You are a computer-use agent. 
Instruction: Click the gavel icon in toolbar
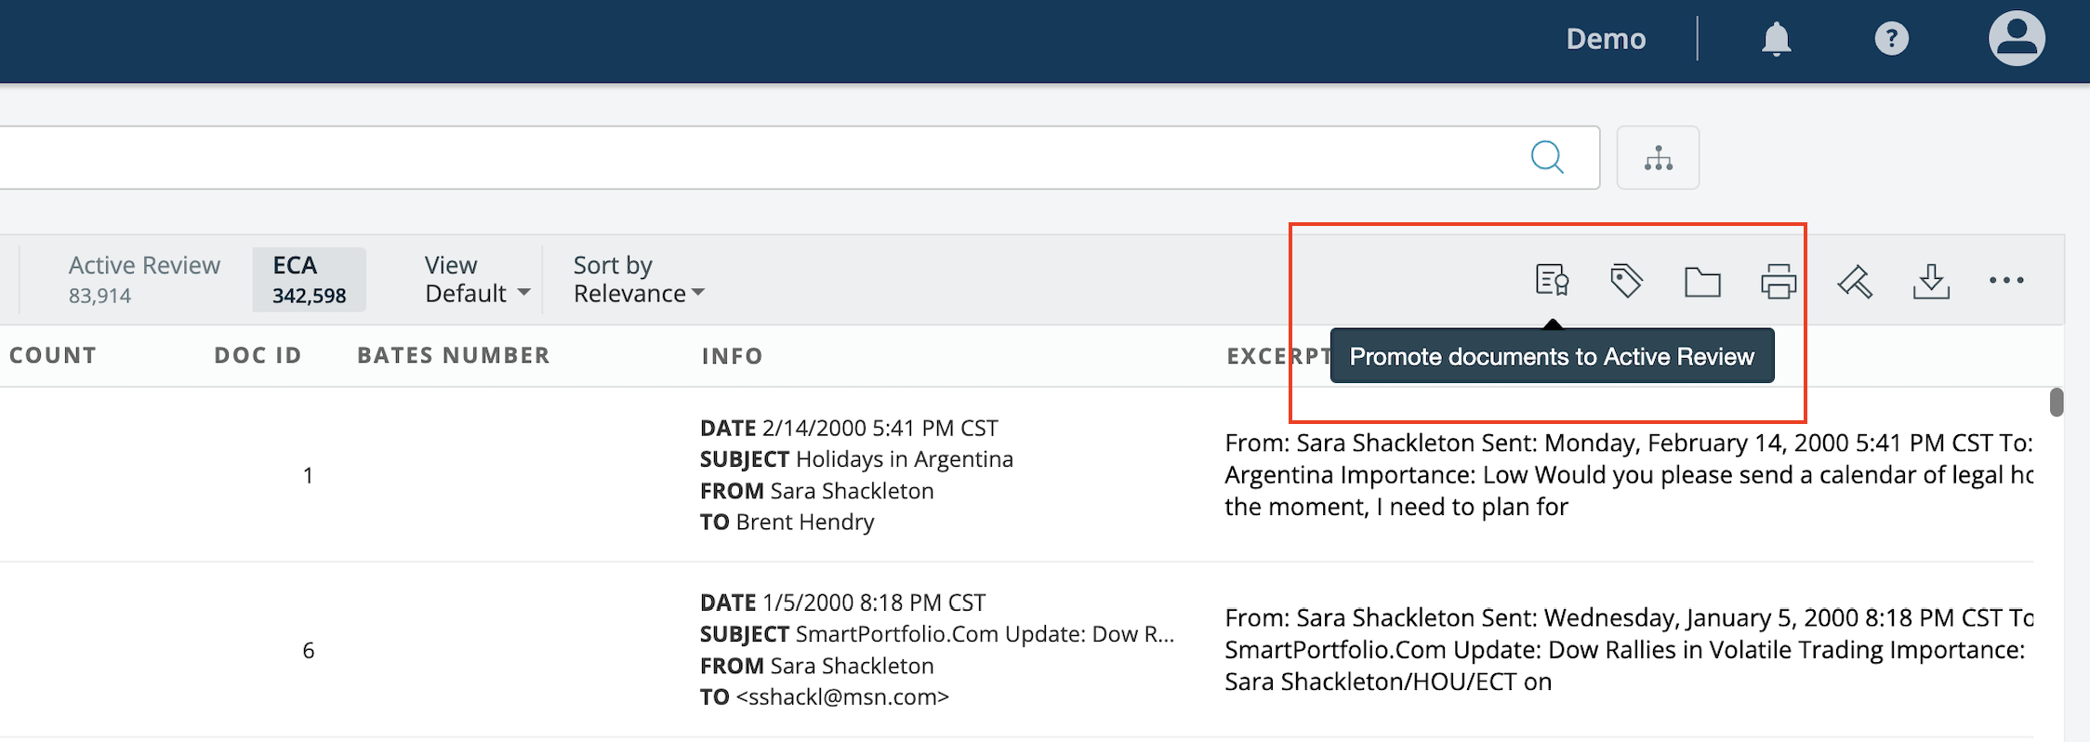(x=1855, y=281)
